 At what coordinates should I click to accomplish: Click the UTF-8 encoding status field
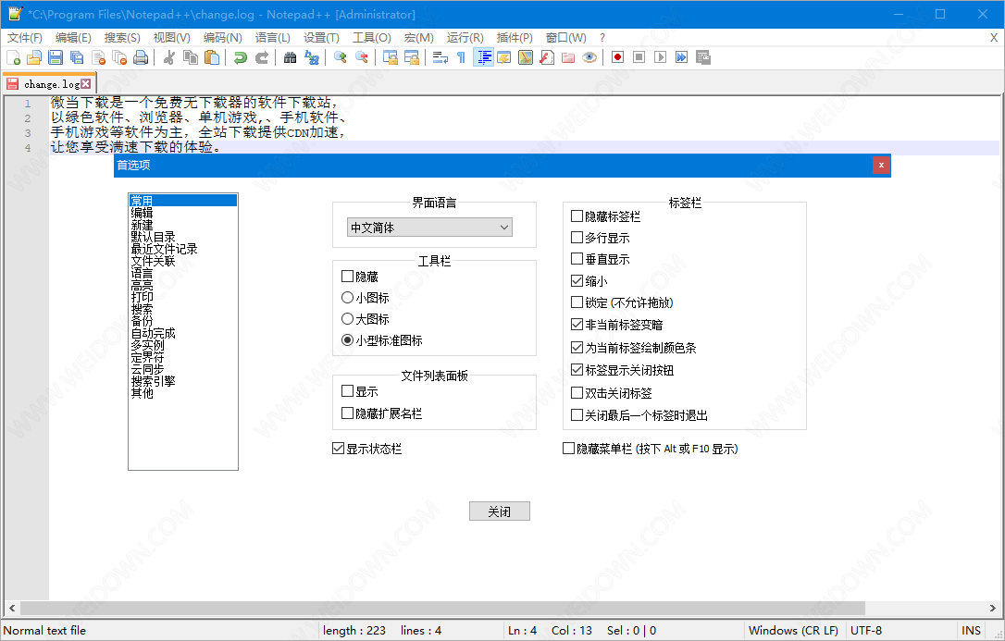click(x=866, y=630)
